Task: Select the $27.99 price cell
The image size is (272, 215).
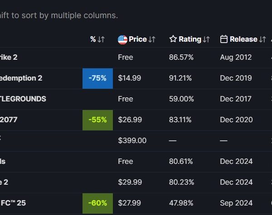Action: point(129,203)
